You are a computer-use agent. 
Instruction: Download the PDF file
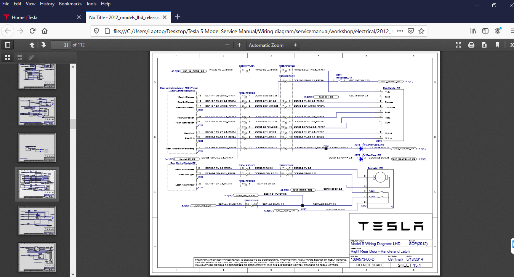tap(484, 45)
